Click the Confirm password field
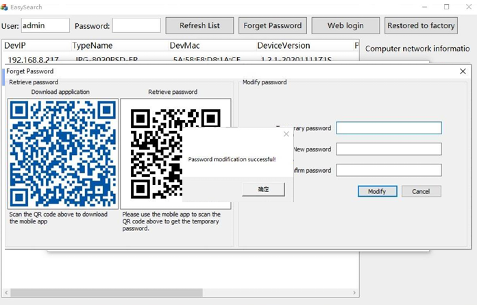This screenshot has width=477, height=305. (x=389, y=171)
